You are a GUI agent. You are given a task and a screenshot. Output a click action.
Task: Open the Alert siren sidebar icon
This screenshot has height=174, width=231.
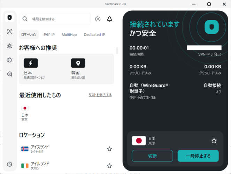click(x=9, y=46)
